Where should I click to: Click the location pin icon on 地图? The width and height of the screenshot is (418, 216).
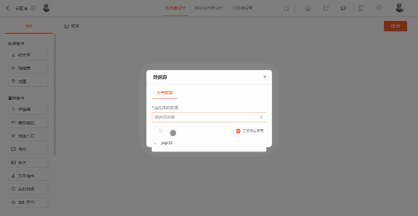[x=13, y=81]
